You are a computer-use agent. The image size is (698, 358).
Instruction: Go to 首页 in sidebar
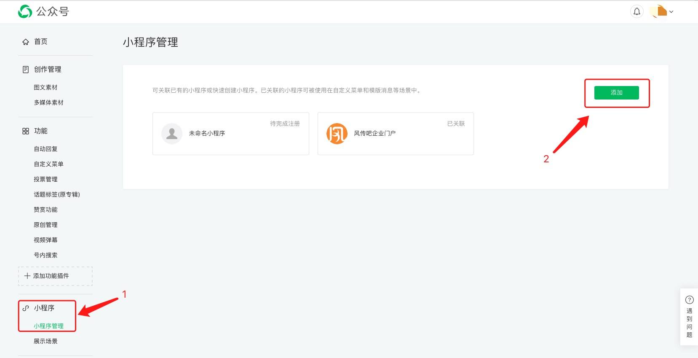(x=41, y=41)
